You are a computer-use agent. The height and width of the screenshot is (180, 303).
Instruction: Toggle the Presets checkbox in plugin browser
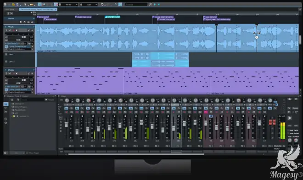[x=46, y=100]
